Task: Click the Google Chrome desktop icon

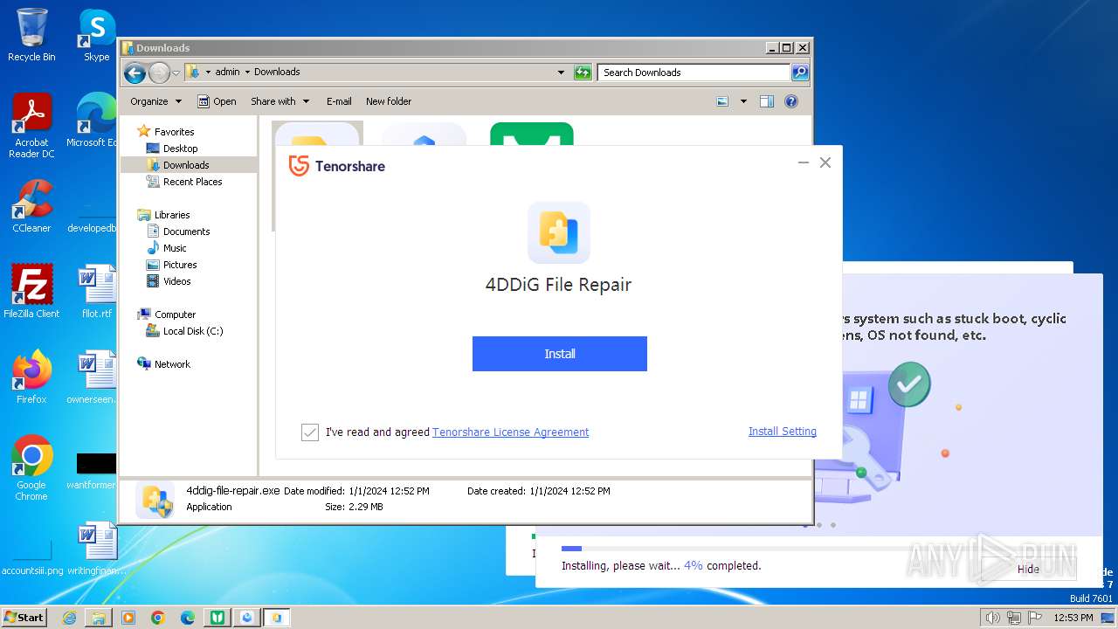Action: click(31, 468)
